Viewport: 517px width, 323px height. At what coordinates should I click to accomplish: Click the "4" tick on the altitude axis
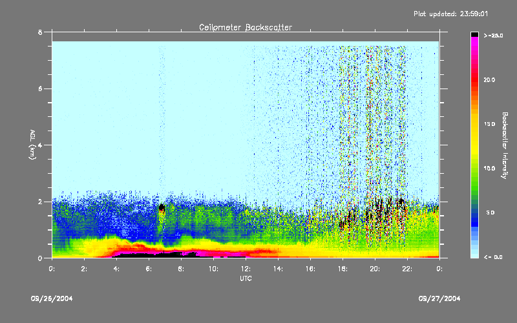click(x=40, y=145)
